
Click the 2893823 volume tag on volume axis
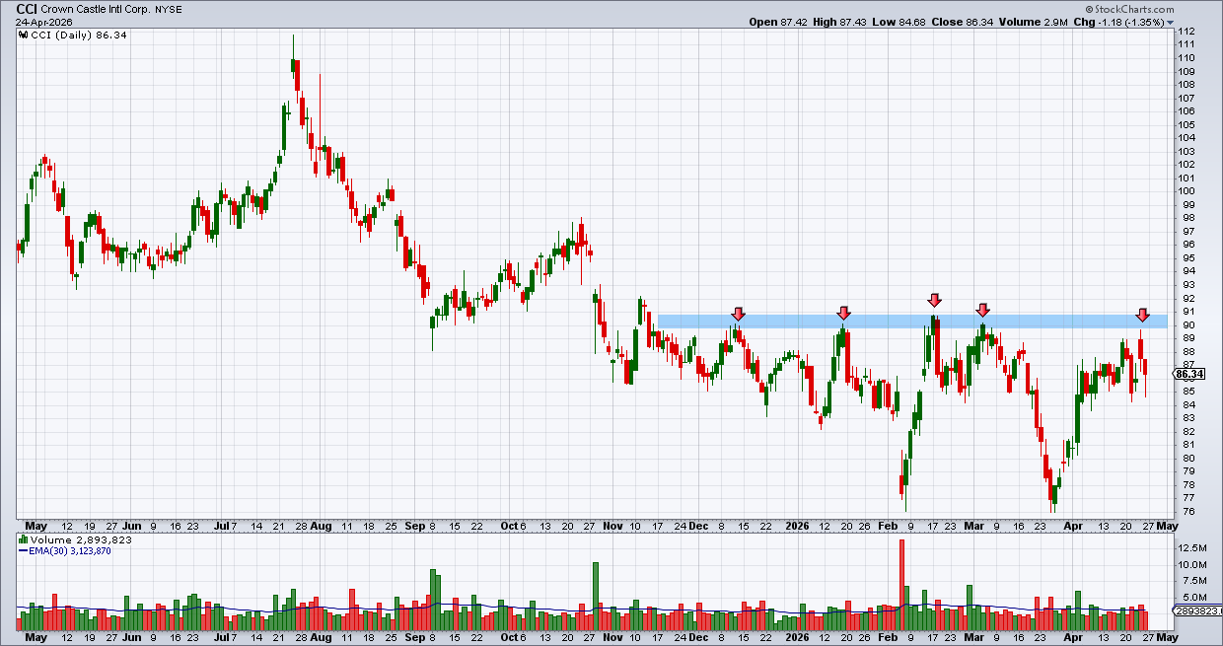click(1196, 610)
